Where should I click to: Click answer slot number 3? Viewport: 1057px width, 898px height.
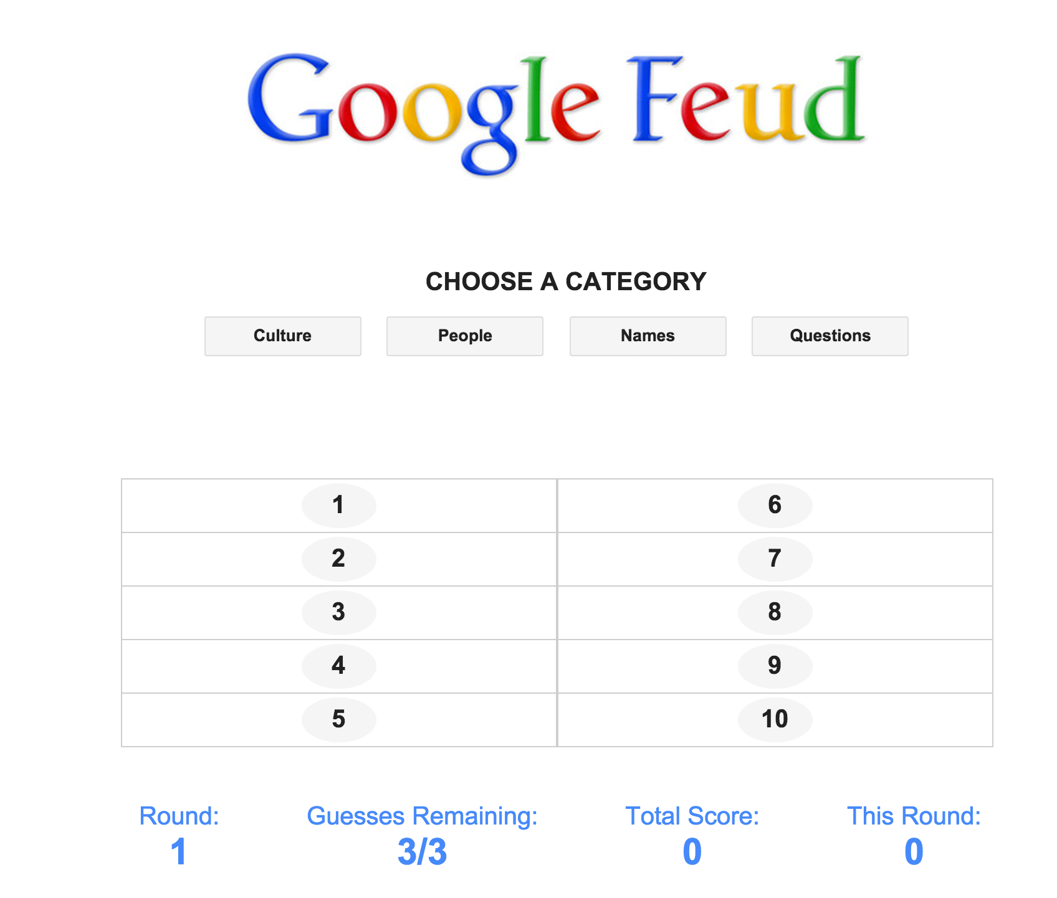[x=338, y=612]
